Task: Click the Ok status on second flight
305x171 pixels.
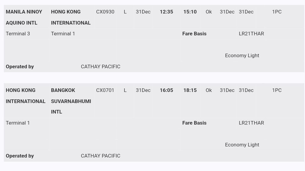Action: 209,90
